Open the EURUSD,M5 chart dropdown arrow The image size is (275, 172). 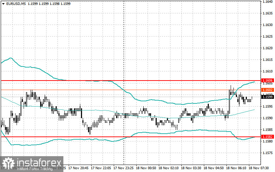click(3, 4)
